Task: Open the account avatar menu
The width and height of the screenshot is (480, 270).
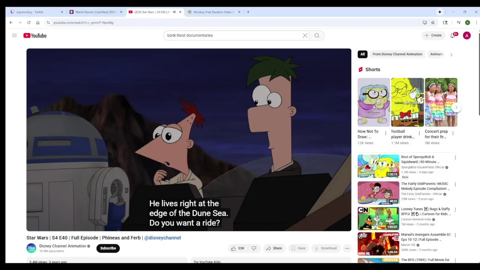Action: coord(466,36)
